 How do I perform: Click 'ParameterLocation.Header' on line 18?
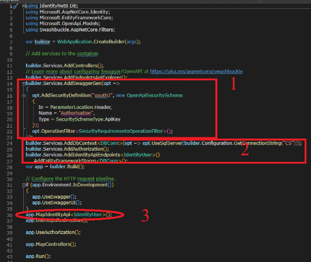click(81, 107)
